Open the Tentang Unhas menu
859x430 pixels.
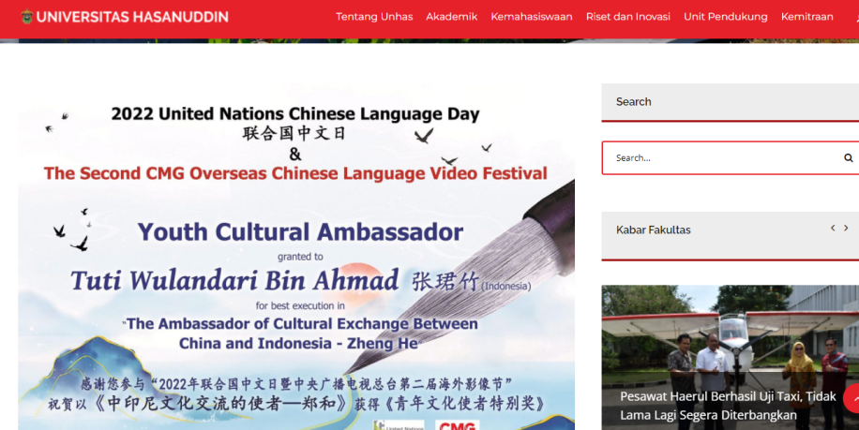point(374,17)
